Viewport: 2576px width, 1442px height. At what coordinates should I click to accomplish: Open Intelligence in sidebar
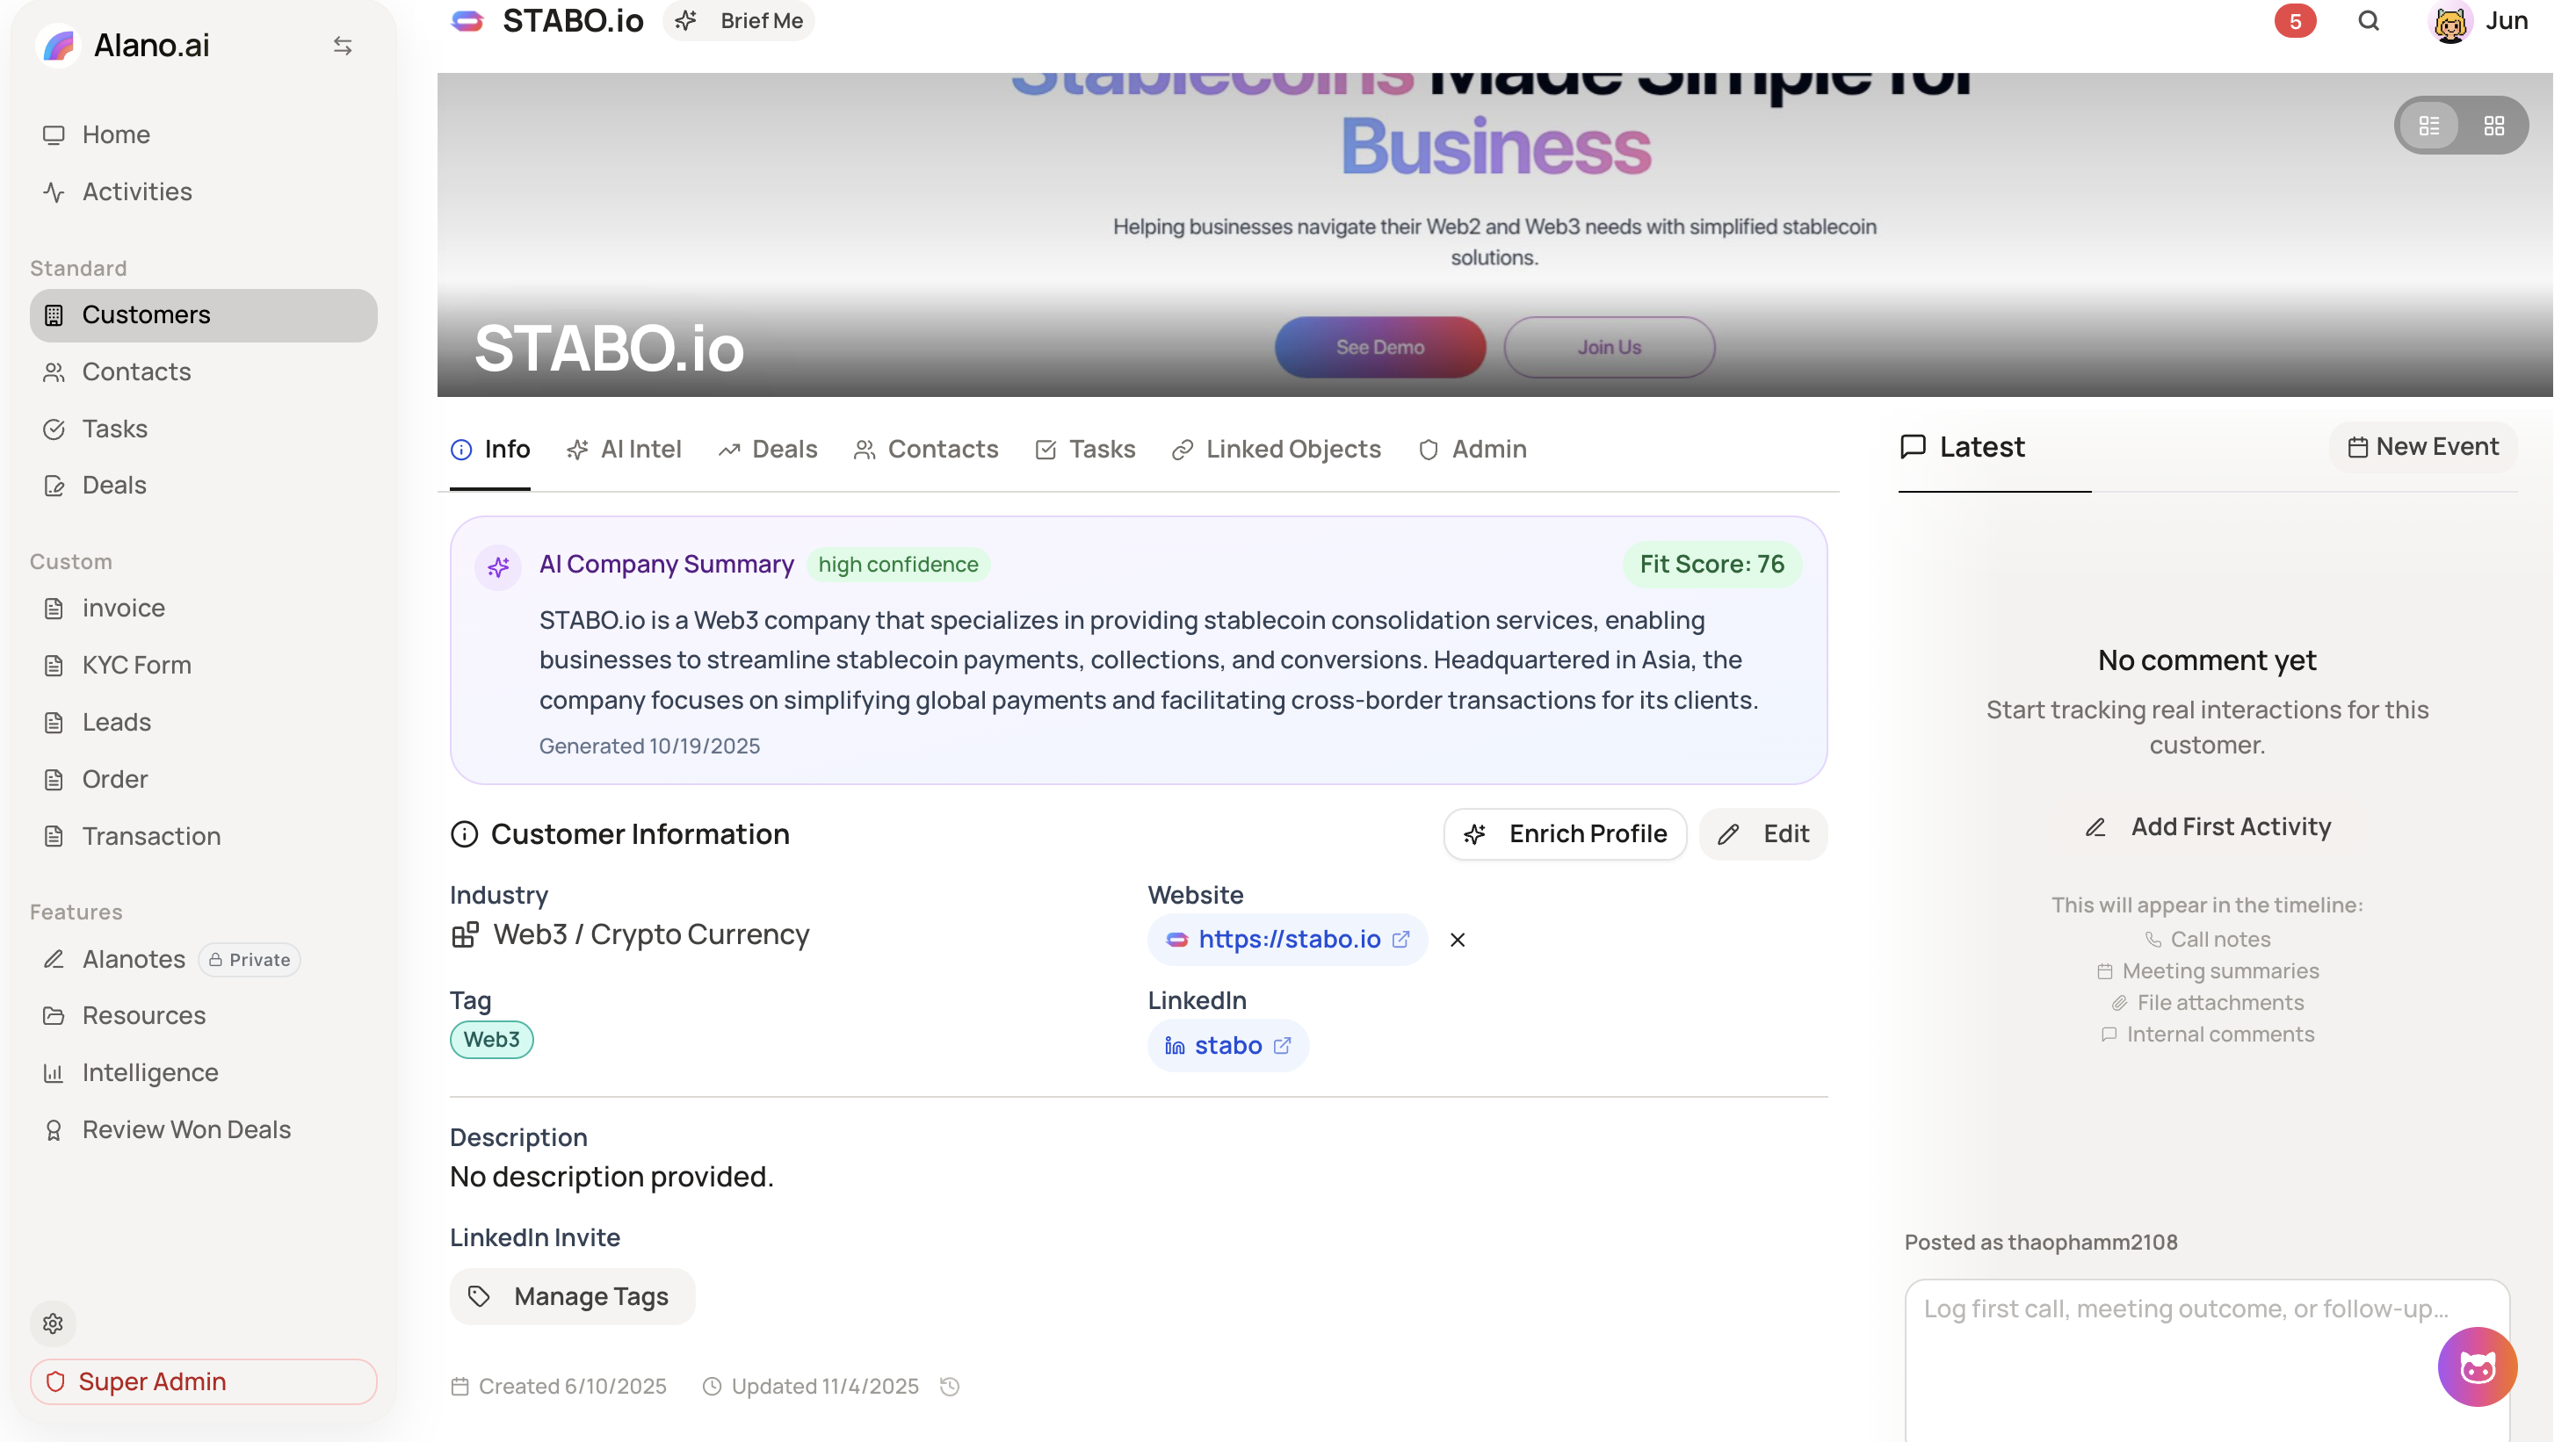point(203,1072)
